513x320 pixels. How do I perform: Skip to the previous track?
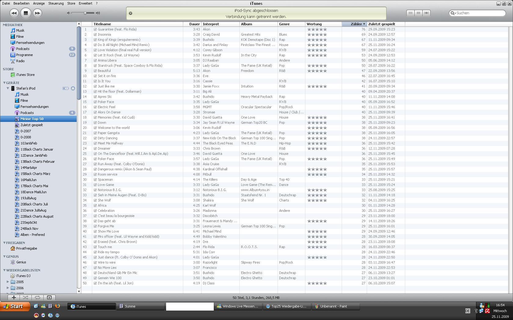pos(14,13)
